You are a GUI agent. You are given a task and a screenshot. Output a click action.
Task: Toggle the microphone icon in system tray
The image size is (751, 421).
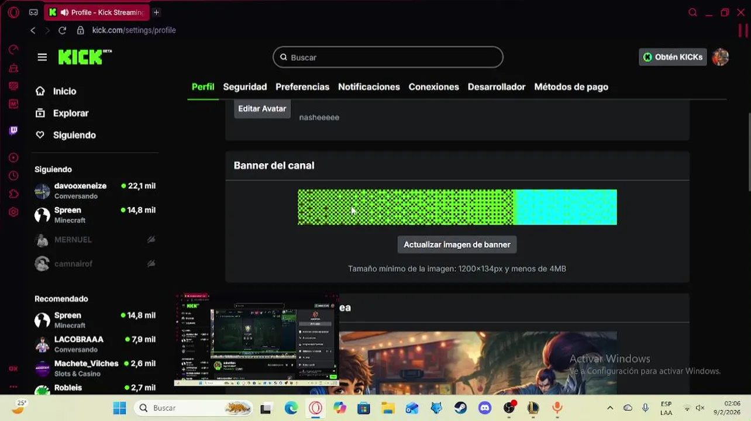tap(645, 408)
